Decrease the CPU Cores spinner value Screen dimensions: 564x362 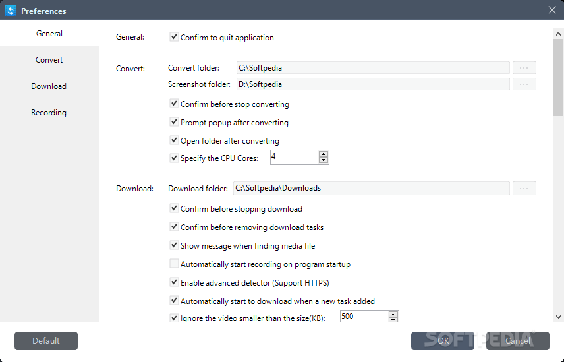tap(324, 160)
